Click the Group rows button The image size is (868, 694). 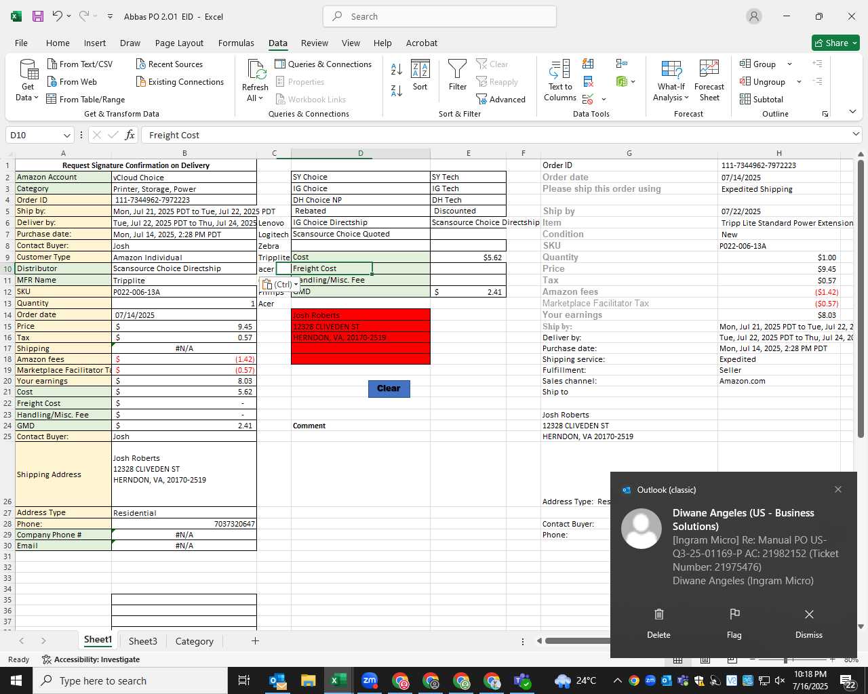point(758,64)
